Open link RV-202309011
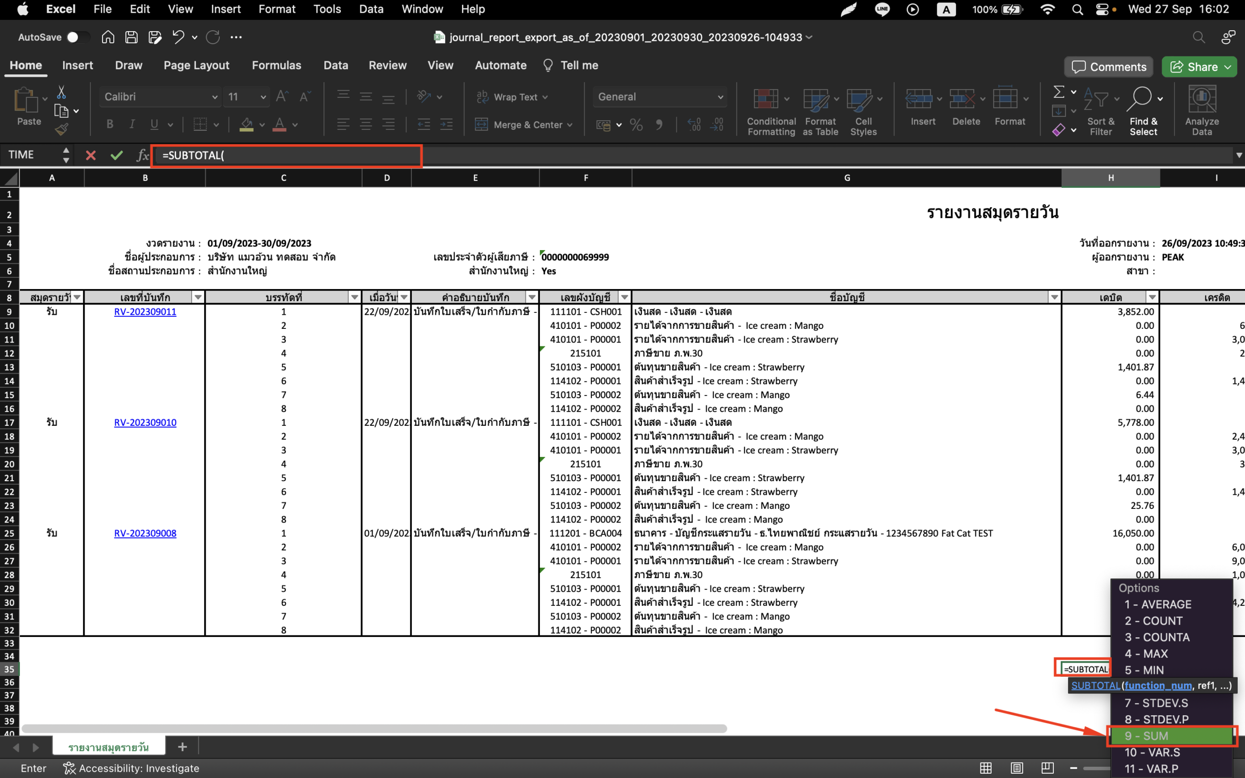 coord(145,311)
